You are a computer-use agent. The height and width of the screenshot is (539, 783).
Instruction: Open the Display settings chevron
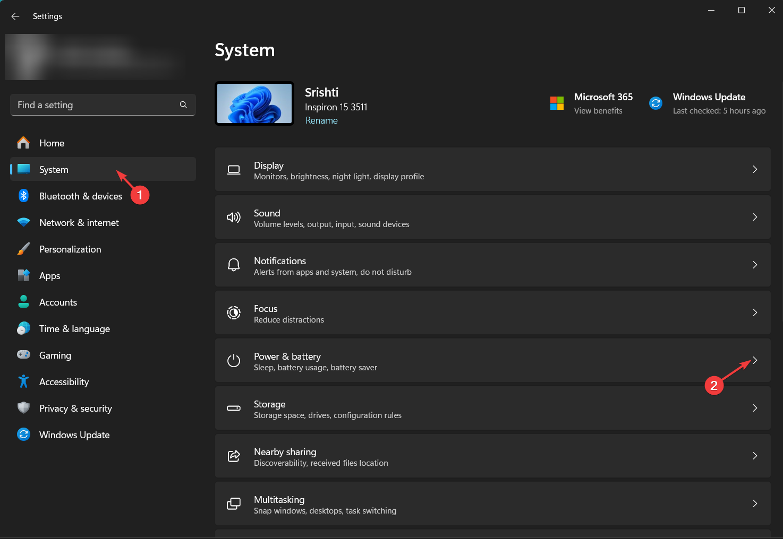[x=755, y=169]
